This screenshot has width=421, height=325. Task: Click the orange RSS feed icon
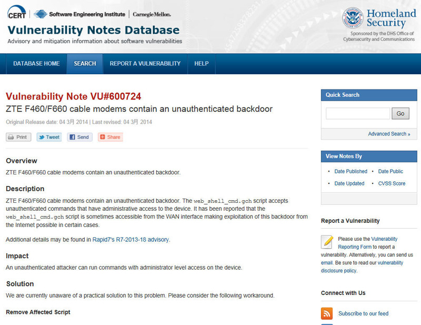click(x=327, y=313)
